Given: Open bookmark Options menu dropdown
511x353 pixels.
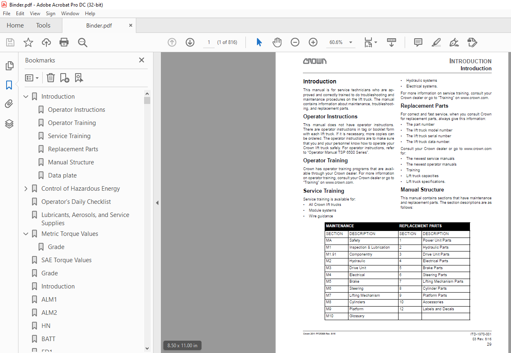Looking at the screenshot, I should pyautogui.click(x=32, y=78).
